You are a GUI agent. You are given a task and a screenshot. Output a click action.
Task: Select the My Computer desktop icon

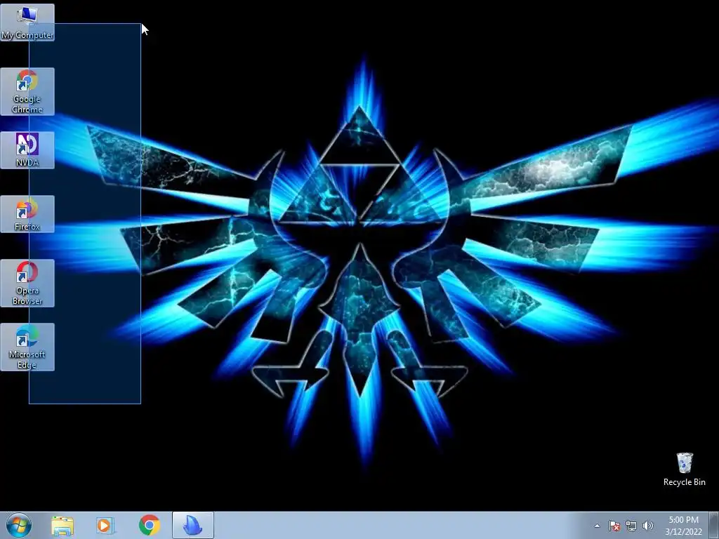tap(27, 22)
